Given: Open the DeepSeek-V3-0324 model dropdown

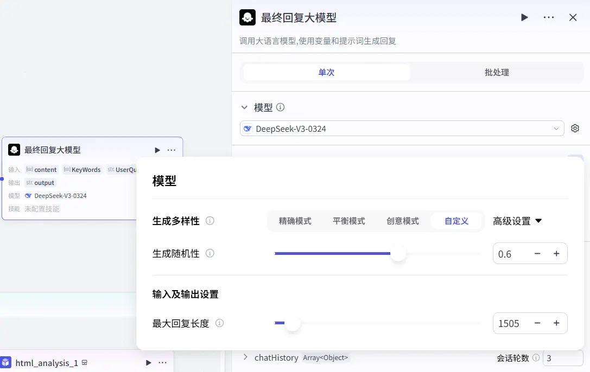Looking at the screenshot, I should pyautogui.click(x=402, y=128).
